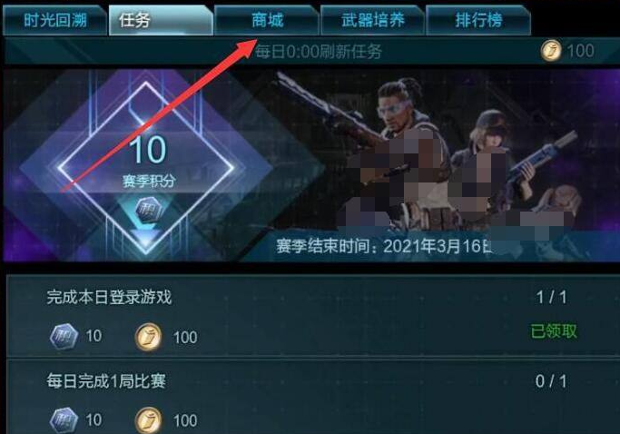
Task: Open the 武器培养 tab
Action: [373, 20]
